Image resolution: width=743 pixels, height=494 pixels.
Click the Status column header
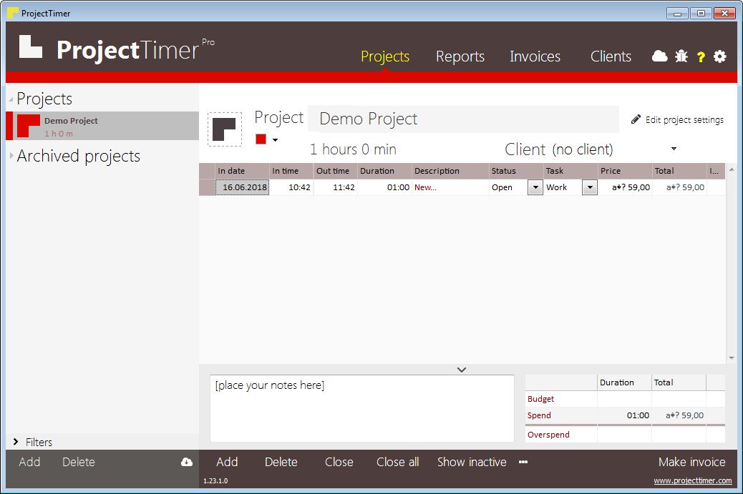(x=516, y=171)
